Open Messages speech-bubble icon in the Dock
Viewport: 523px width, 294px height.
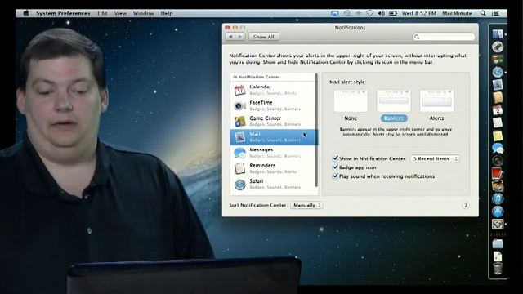pos(498,148)
